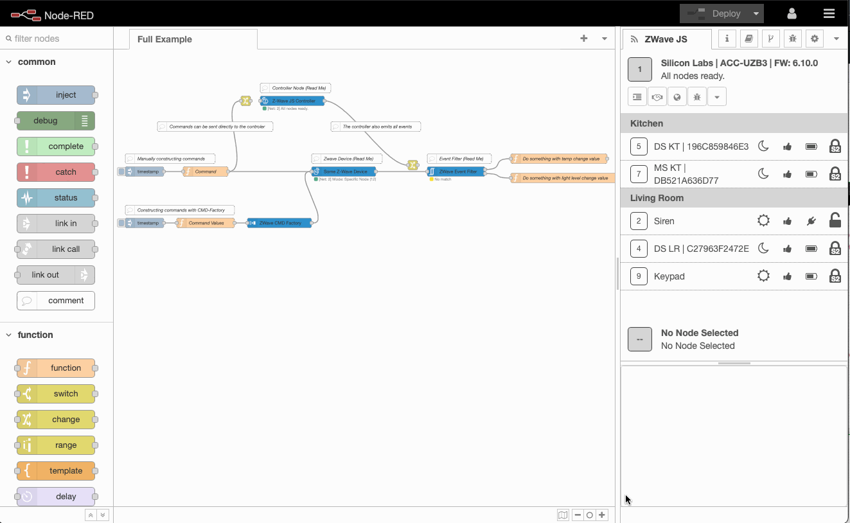Viewport: 850px width, 523px height.
Task: Select node 4 DS LR device
Action: click(734, 249)
